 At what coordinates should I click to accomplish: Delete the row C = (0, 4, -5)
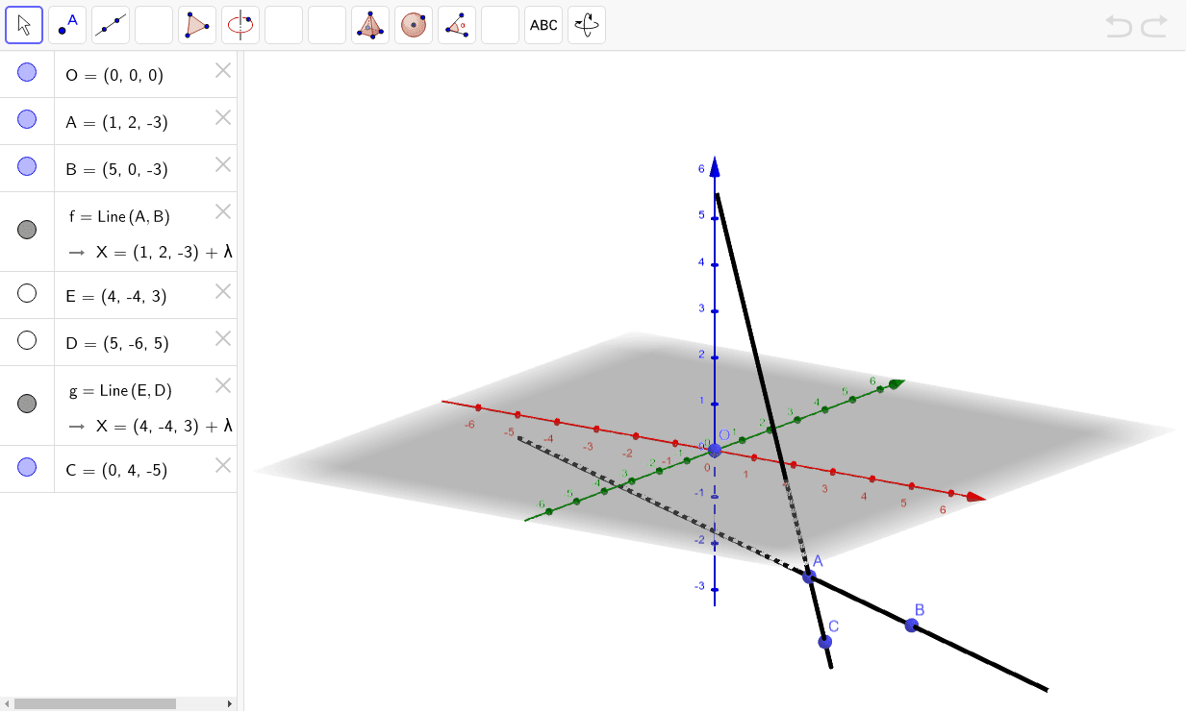(x=223, y=465)
